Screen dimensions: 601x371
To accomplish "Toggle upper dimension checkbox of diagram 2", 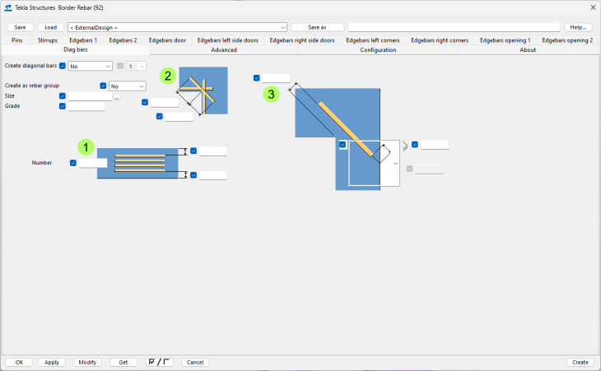I will [x=145, y=102].
